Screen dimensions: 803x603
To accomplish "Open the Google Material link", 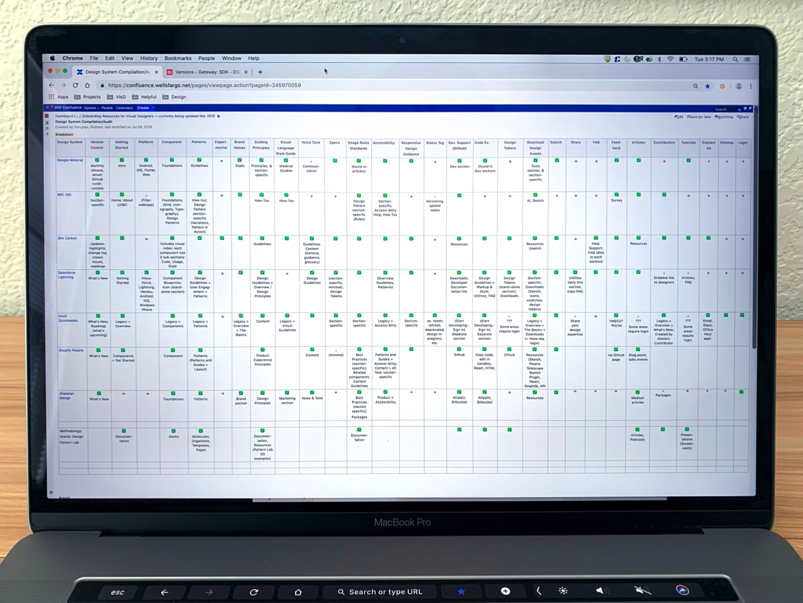I will pyautogui.click(x=70, y=160).
